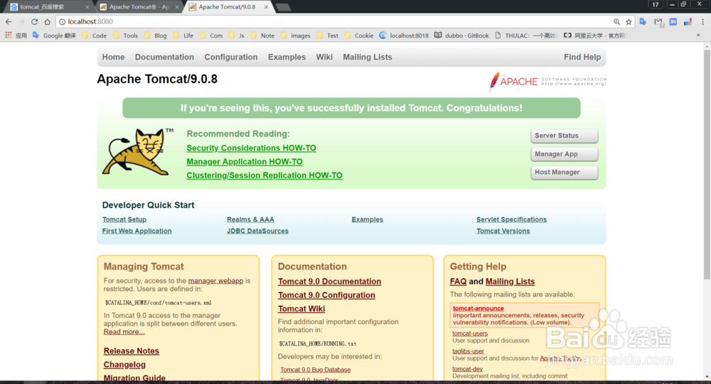Open the THULAC bookmark
The width and height of the screenshot is (711, 384).
526,35
